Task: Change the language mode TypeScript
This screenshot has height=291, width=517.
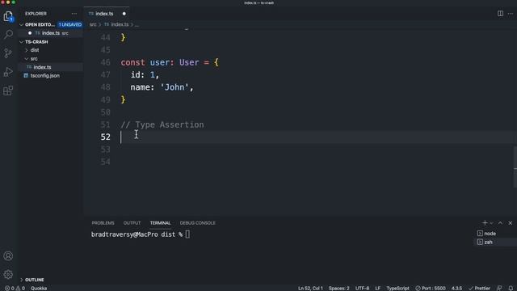Action: (397, 289)
